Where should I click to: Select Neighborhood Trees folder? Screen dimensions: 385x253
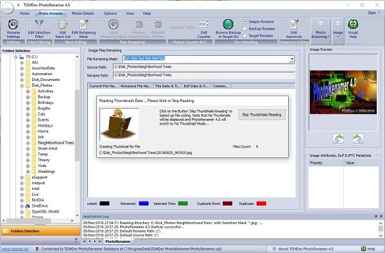pos(56,143)
